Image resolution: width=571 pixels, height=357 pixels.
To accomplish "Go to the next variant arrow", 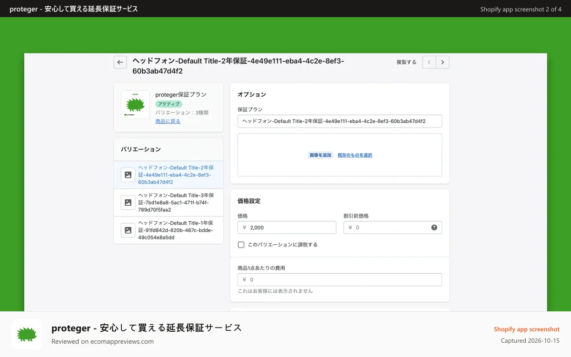I will click(x=443, y=62).
